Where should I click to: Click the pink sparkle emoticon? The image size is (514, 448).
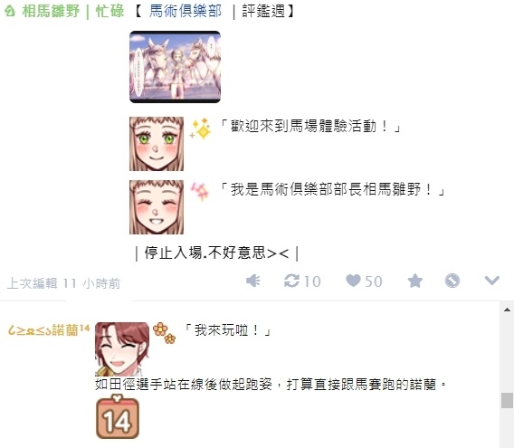click(200, 191)
